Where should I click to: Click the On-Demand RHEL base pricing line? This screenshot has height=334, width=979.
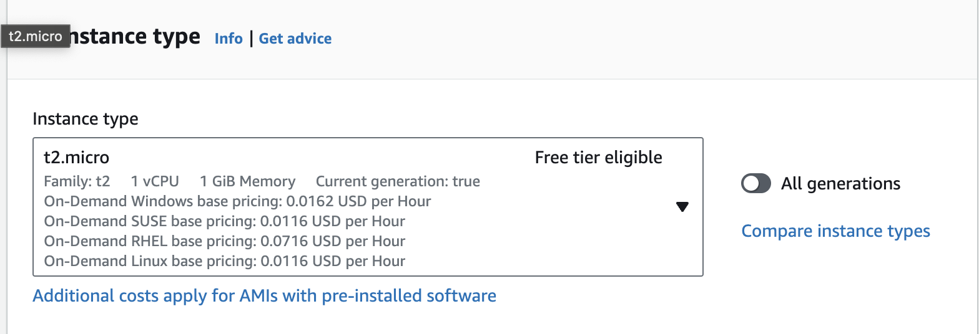pyautogui.click(x=224, y=241)
